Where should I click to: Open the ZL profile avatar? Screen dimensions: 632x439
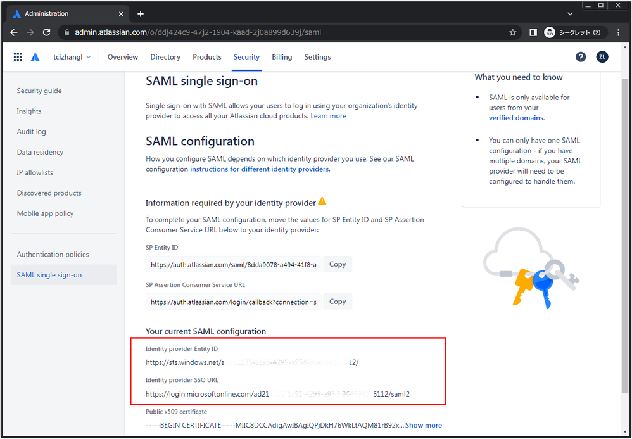[x=602, y=57]
